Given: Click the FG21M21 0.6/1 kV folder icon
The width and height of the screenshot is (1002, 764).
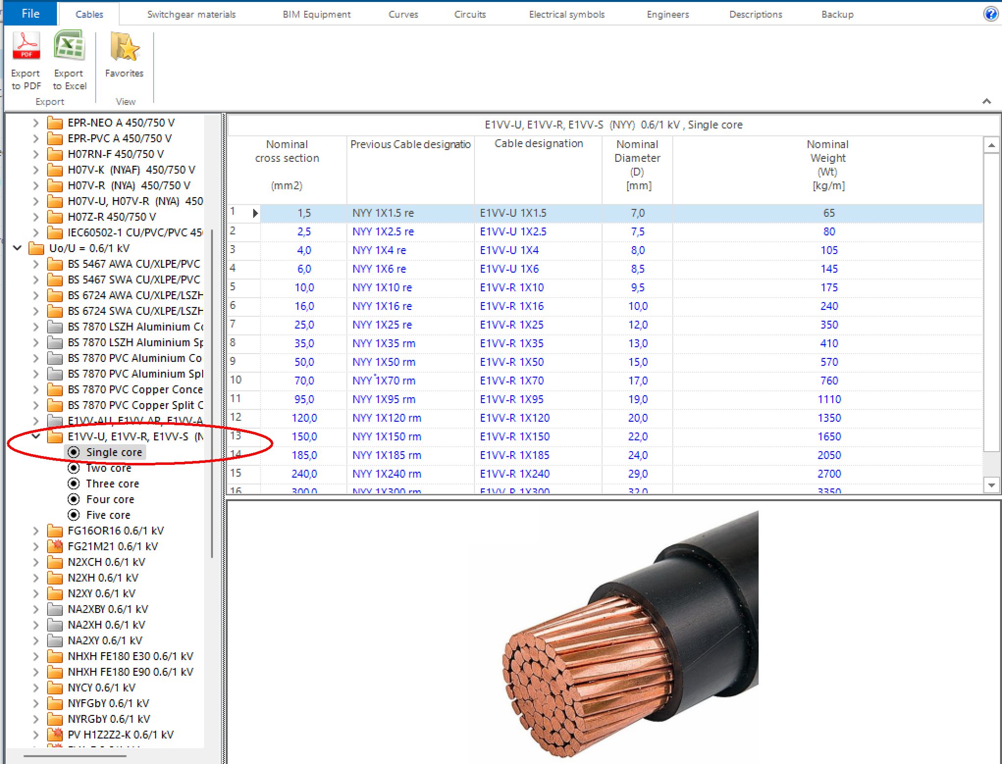Looking at the screenshot, I should click(55, 546).
